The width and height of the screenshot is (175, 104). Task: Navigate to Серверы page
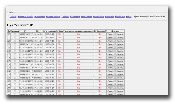click(65, 16)
